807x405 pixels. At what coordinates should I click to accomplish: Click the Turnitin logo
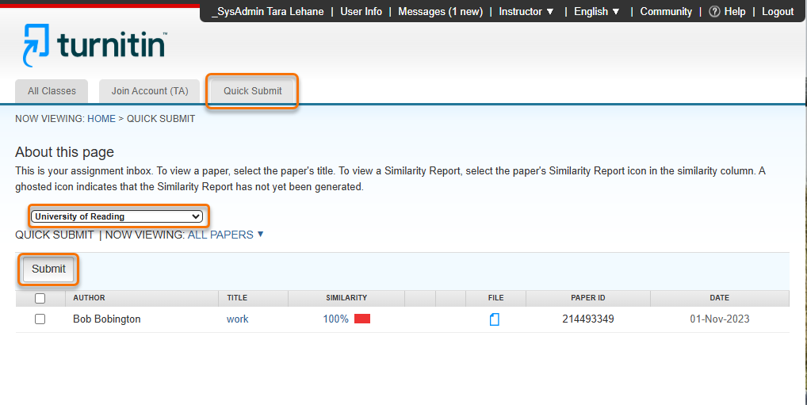[x=94, y=45]
